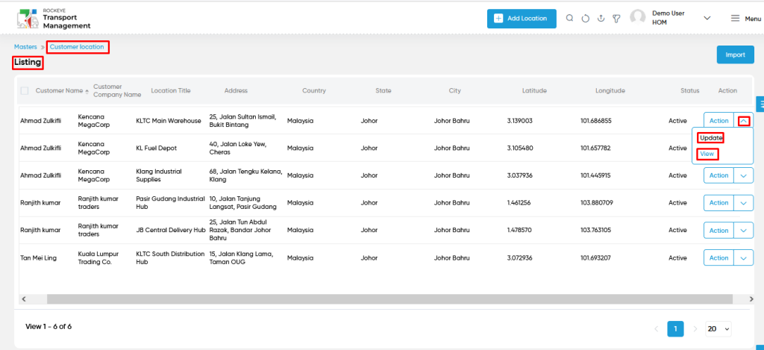Viewport: 764px width, 350px height.
Task: Click Action button for KLTC South Distribution Hub
Action: click(718, 258)
